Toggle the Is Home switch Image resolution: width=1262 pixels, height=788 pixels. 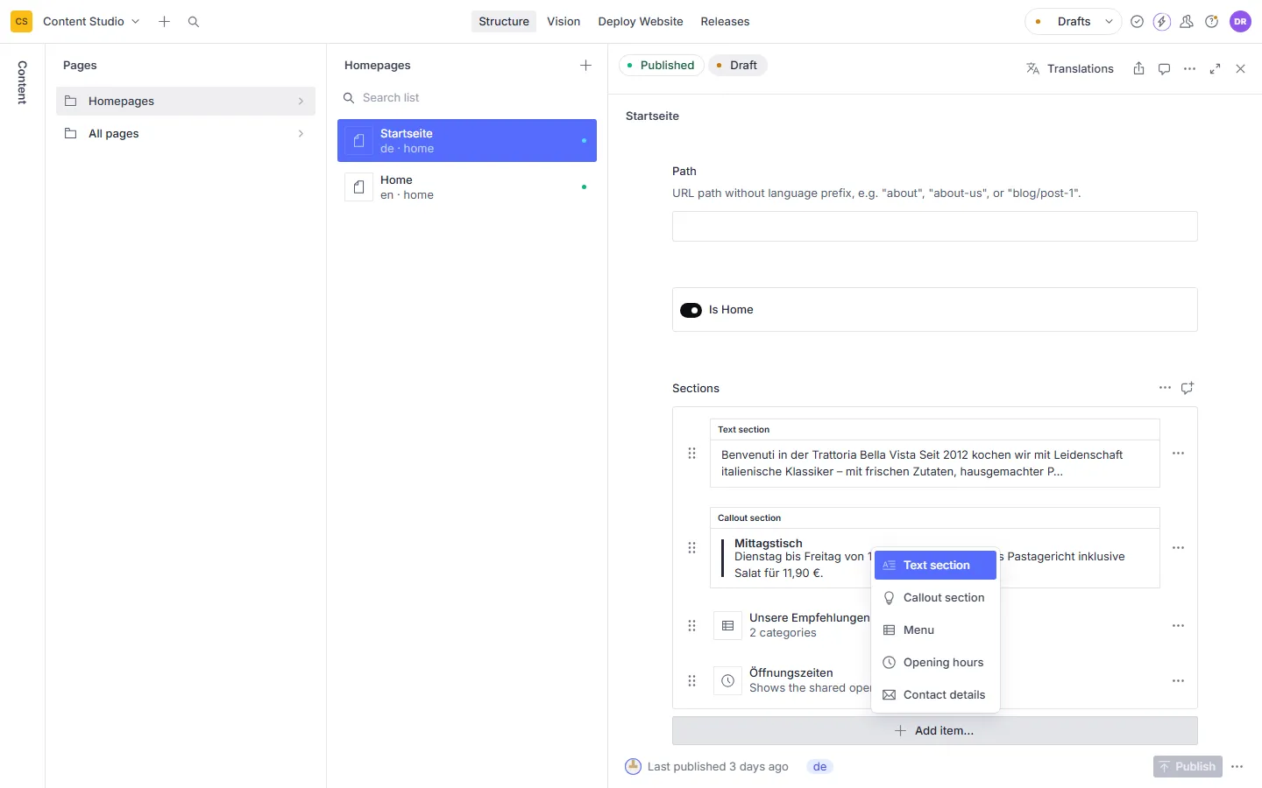(691, 310)
